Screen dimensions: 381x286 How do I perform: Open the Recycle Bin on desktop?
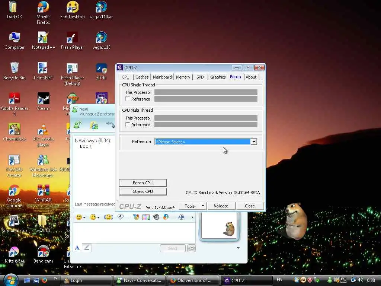(x=15, y=71)
